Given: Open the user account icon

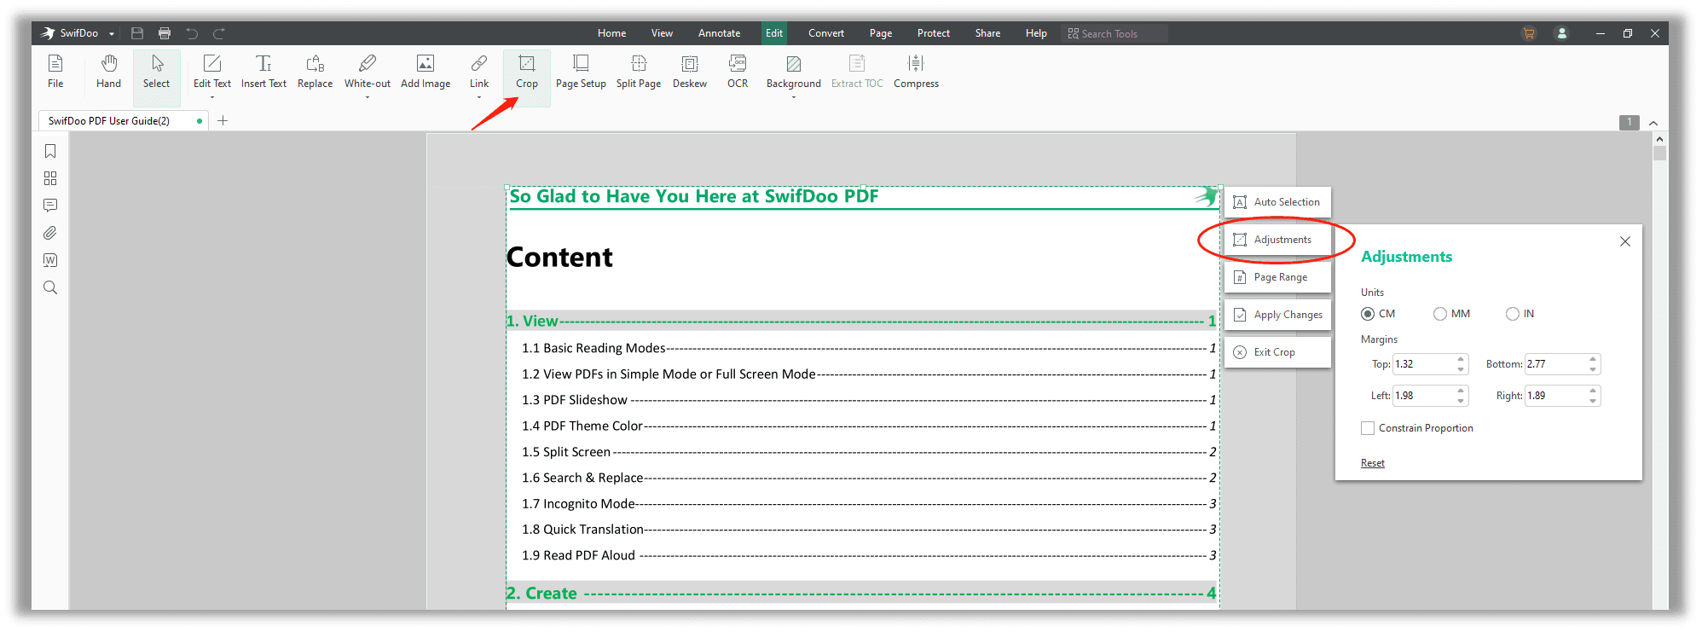Looking at the screenshot, I should [x=1562, y=33].
